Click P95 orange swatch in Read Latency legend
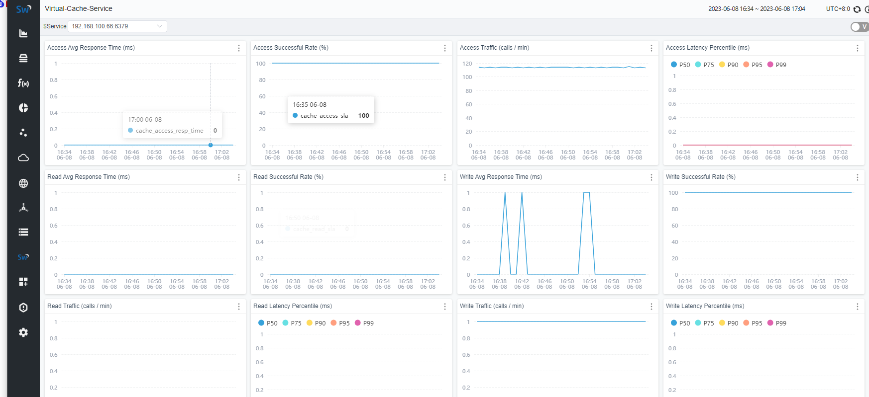This screenshot has height=397, width=869. [333, 323]
